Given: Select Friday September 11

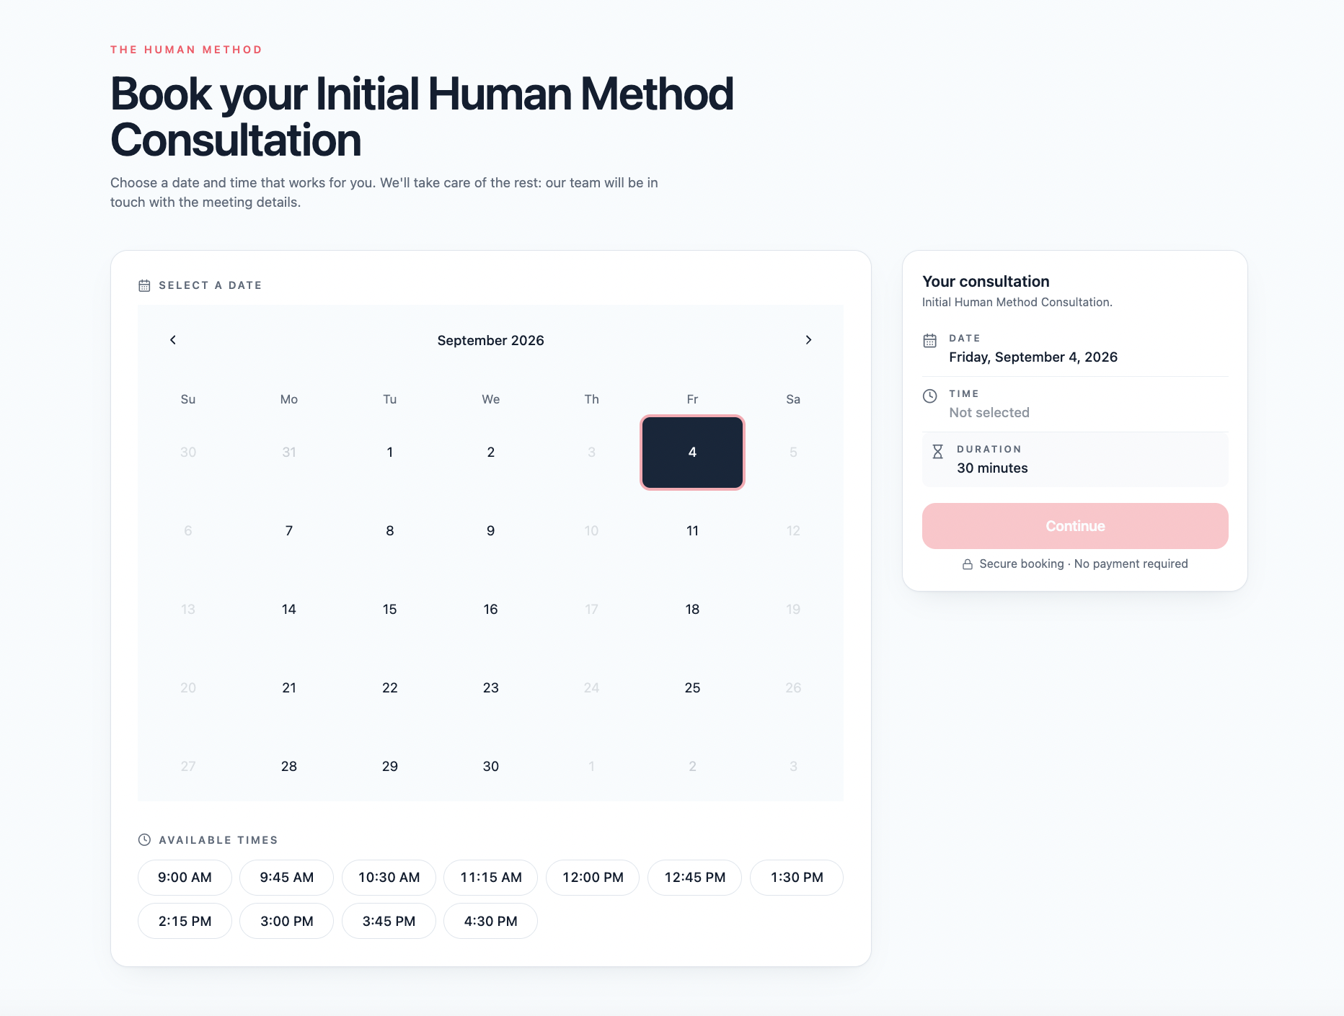Looking at the screenshot, I should pos(692,531).
